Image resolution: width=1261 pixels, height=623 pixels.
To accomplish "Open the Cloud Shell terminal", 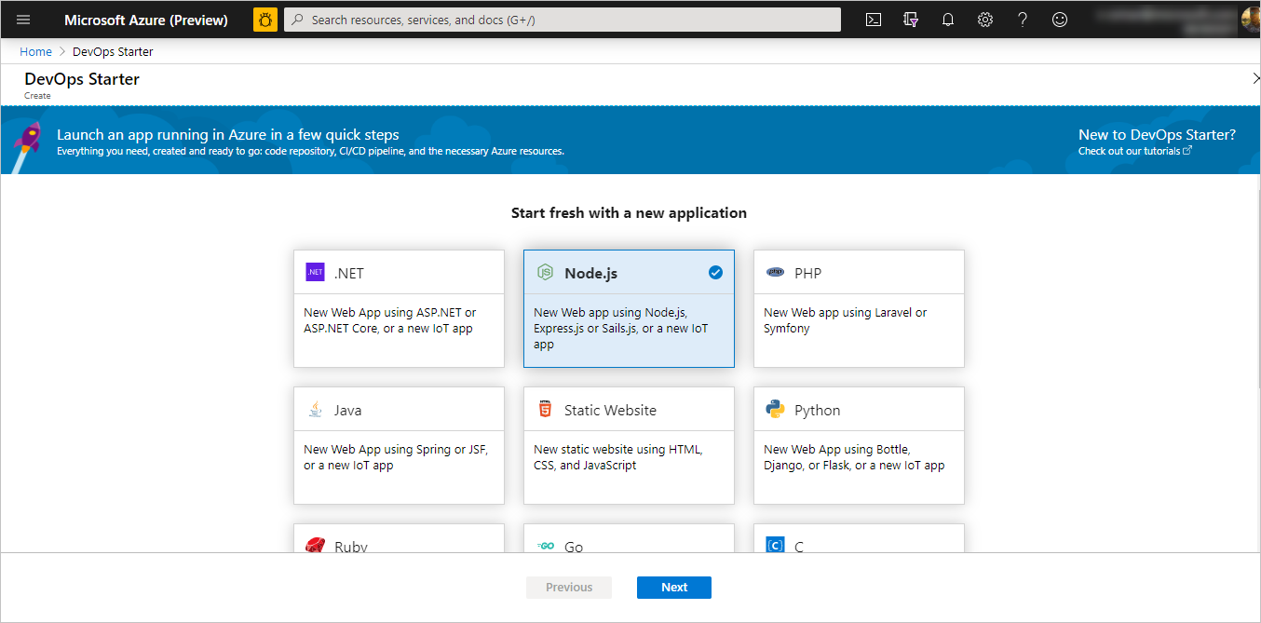I will (874, 19).
